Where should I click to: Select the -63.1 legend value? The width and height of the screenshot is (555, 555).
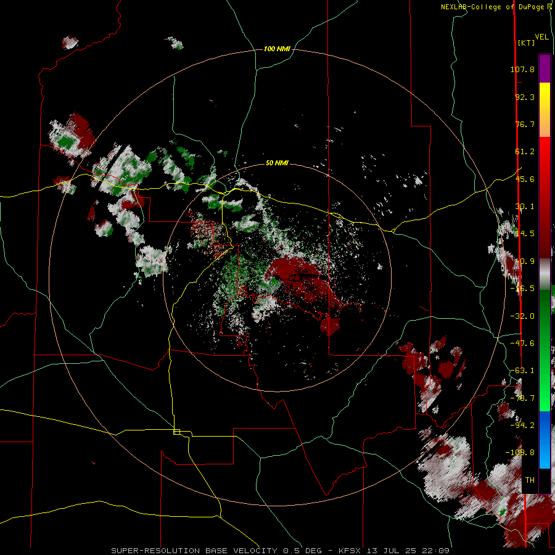[x=522, y=371]
